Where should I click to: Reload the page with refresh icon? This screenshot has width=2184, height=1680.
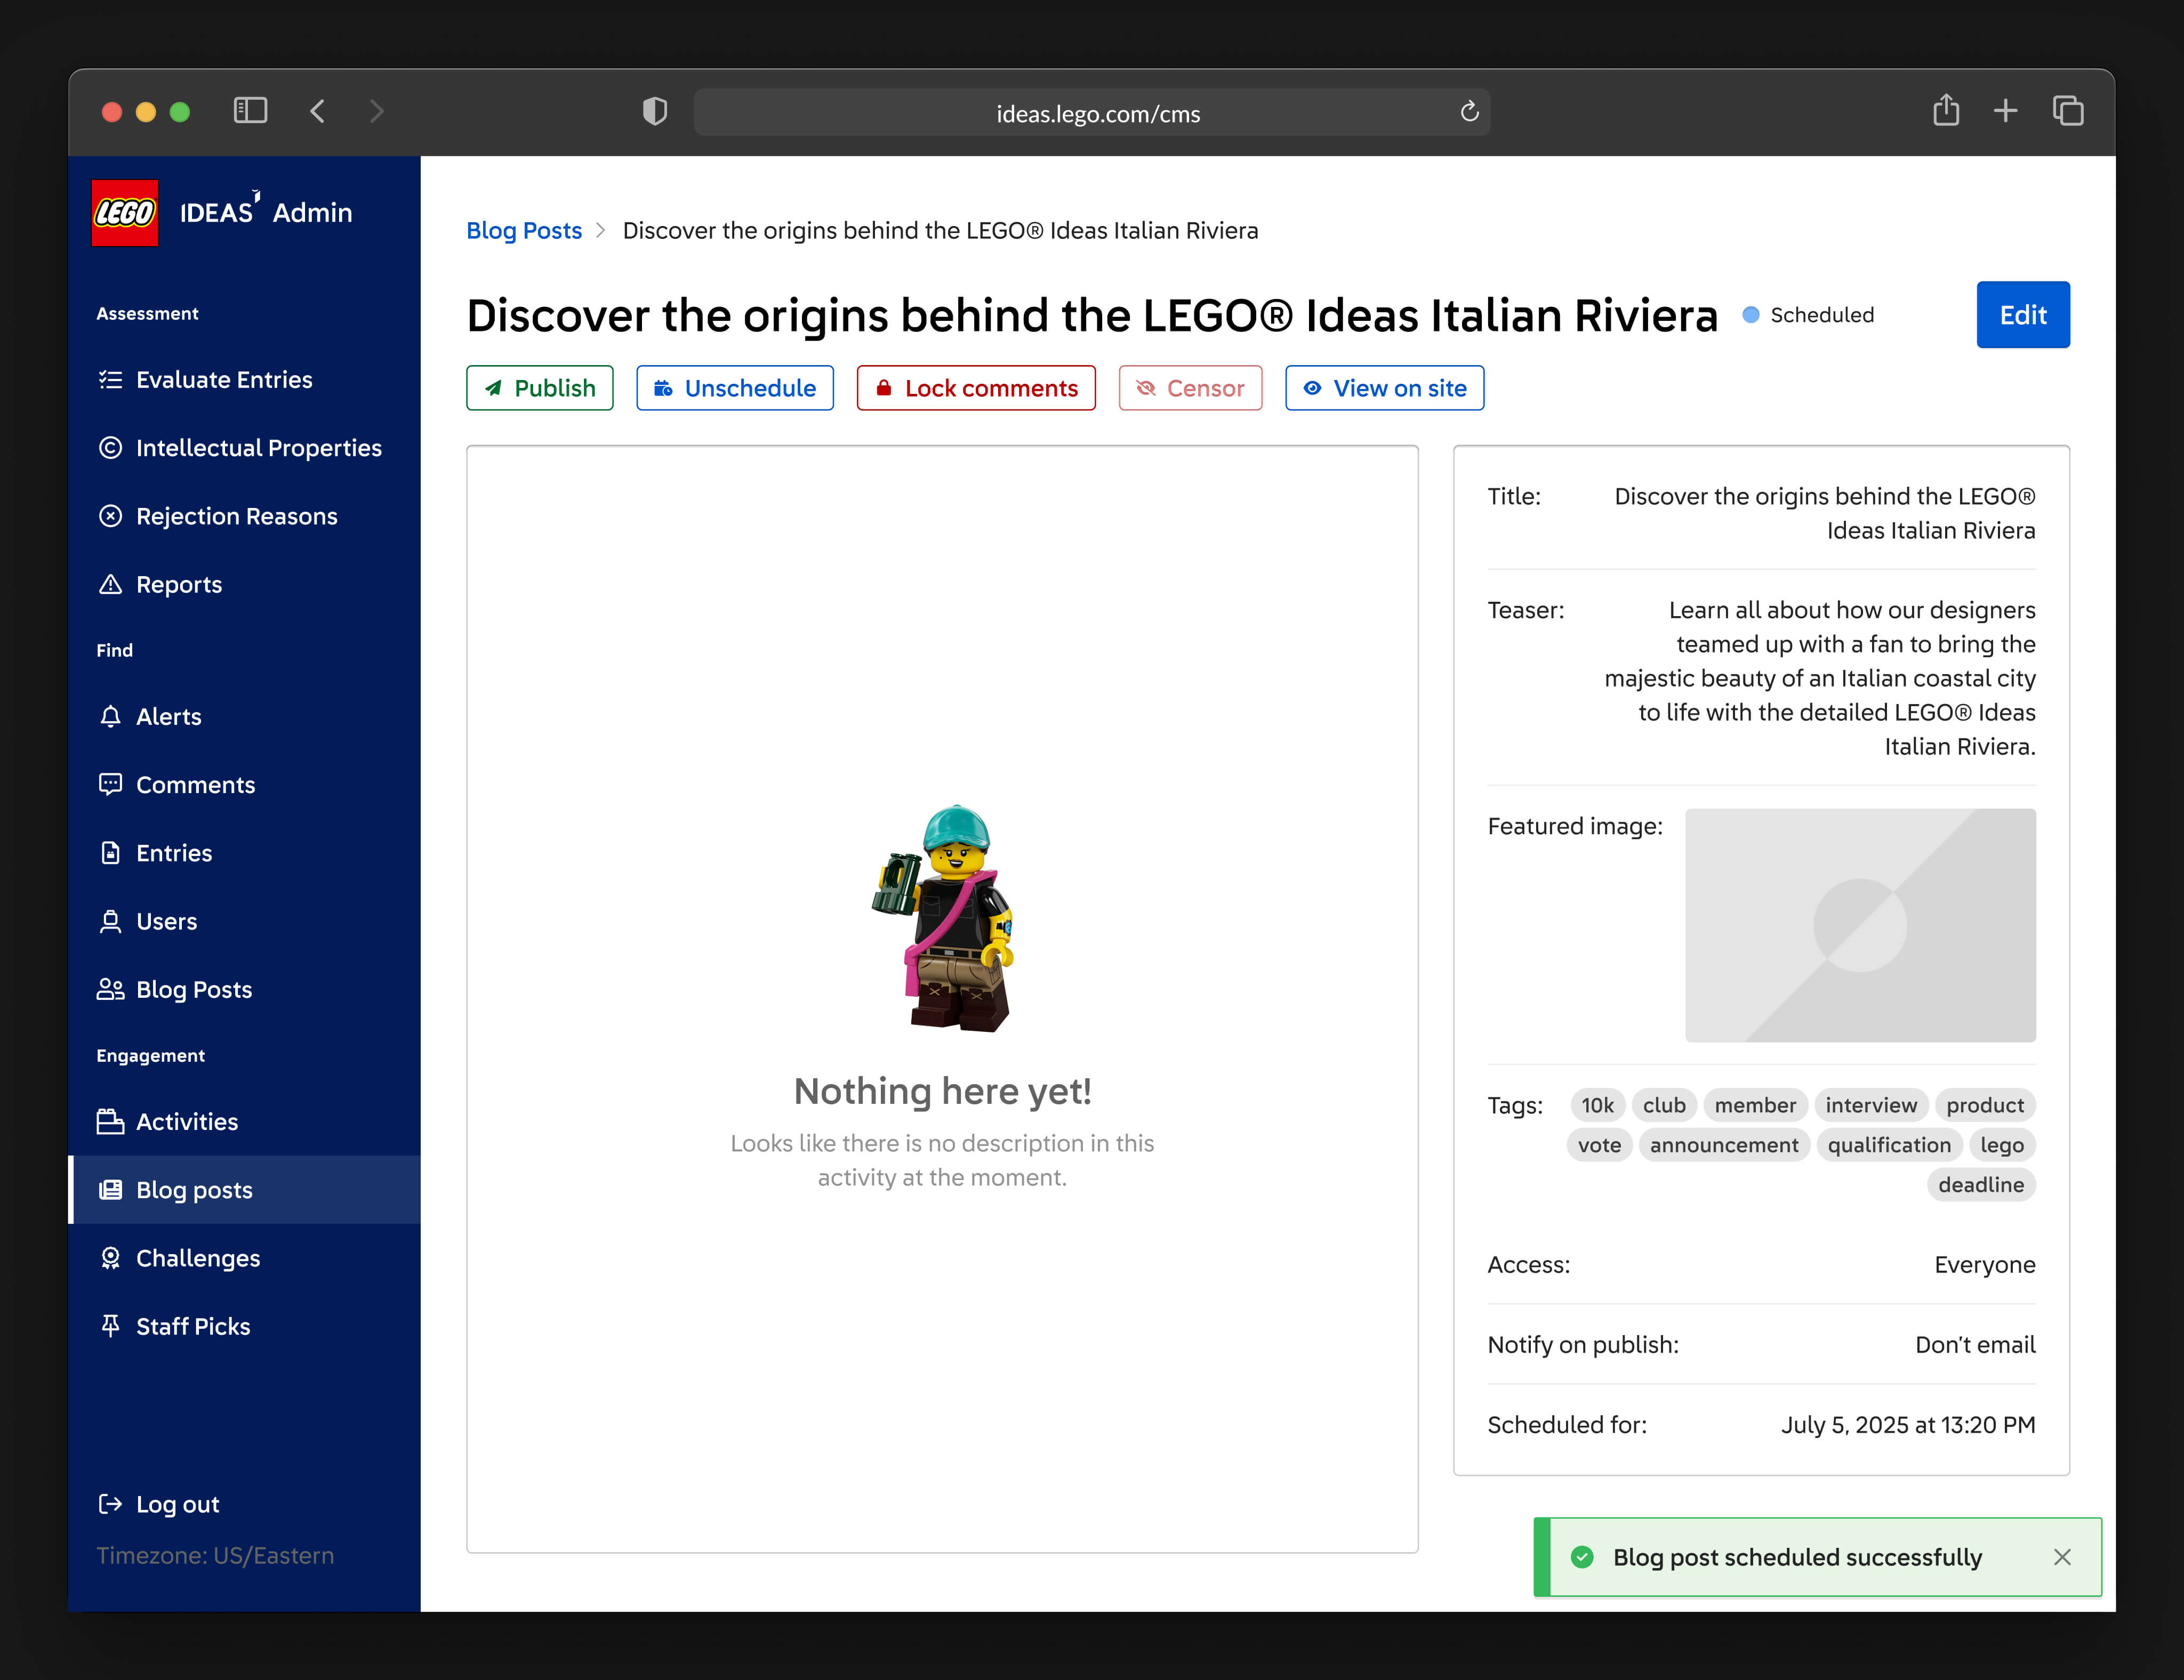(1469, 111)
